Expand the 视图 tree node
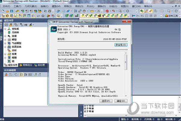This screenshot has height=121, width=181. pyautogui.click(x=5, y=58)
